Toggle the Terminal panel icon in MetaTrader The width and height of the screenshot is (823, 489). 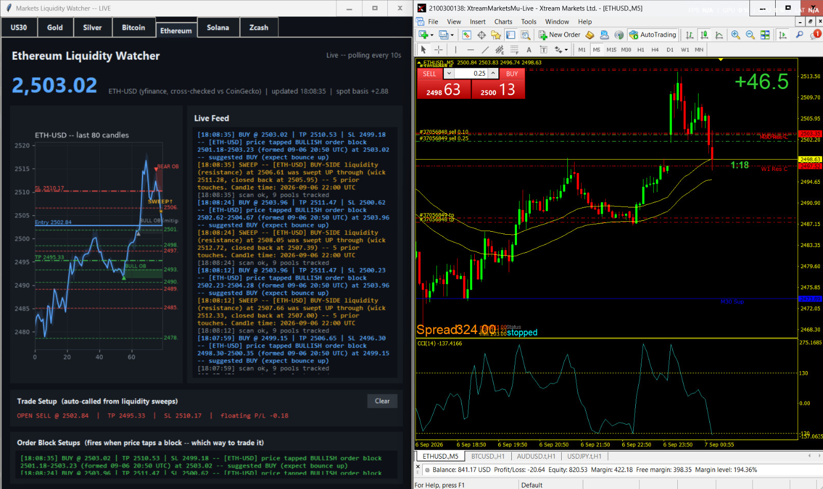[510, 35]
